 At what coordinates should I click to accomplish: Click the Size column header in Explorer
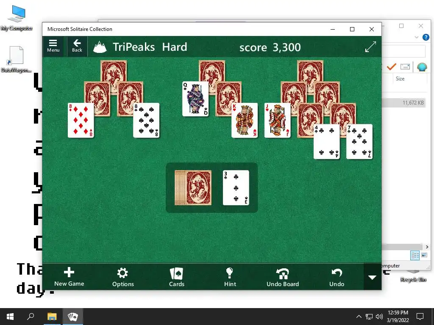400,79
